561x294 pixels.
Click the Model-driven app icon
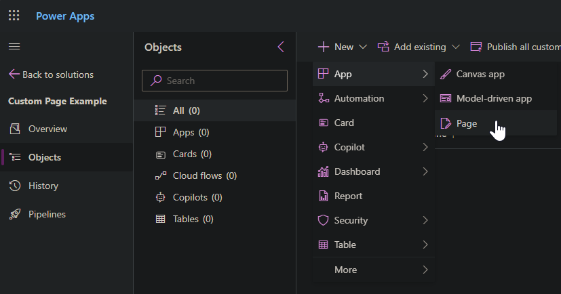pos(446,98)
